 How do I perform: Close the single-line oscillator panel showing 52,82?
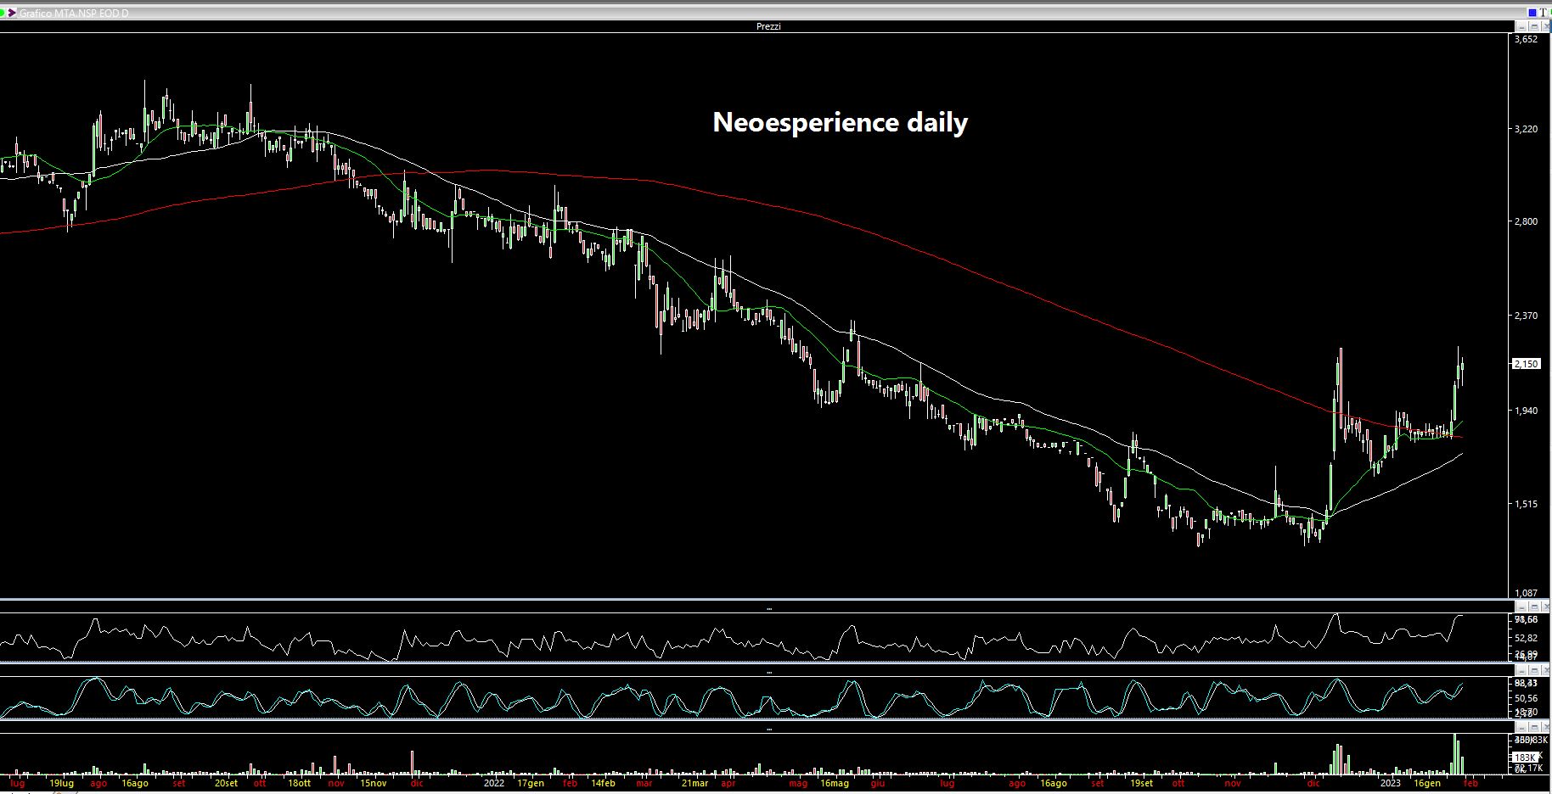tap(1546, 607)
